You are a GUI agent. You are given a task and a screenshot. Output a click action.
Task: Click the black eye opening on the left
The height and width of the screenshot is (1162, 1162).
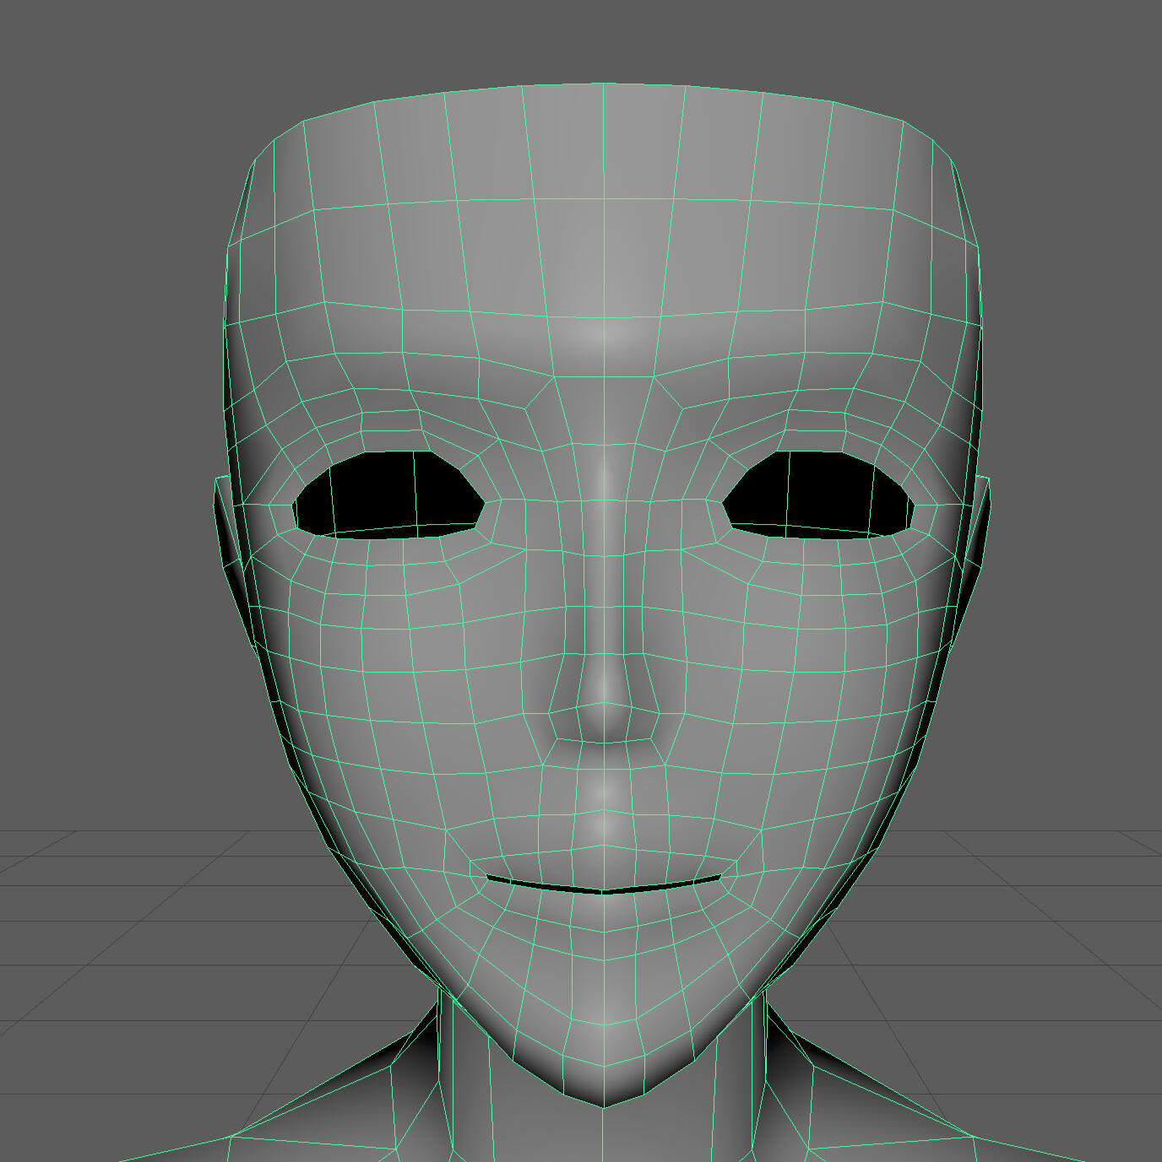pyautogui.click(x=388, y=495)
